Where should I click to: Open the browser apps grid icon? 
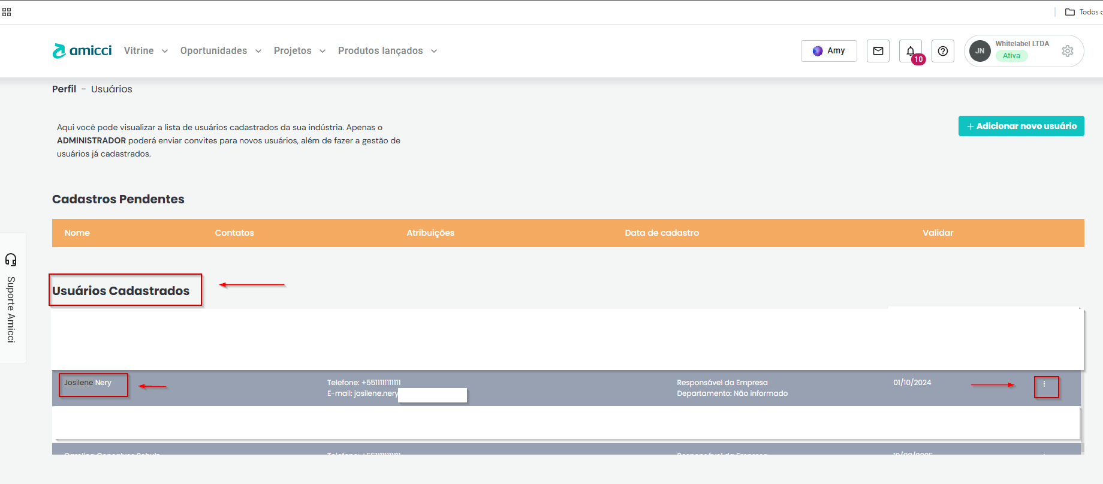click(7, 12)
